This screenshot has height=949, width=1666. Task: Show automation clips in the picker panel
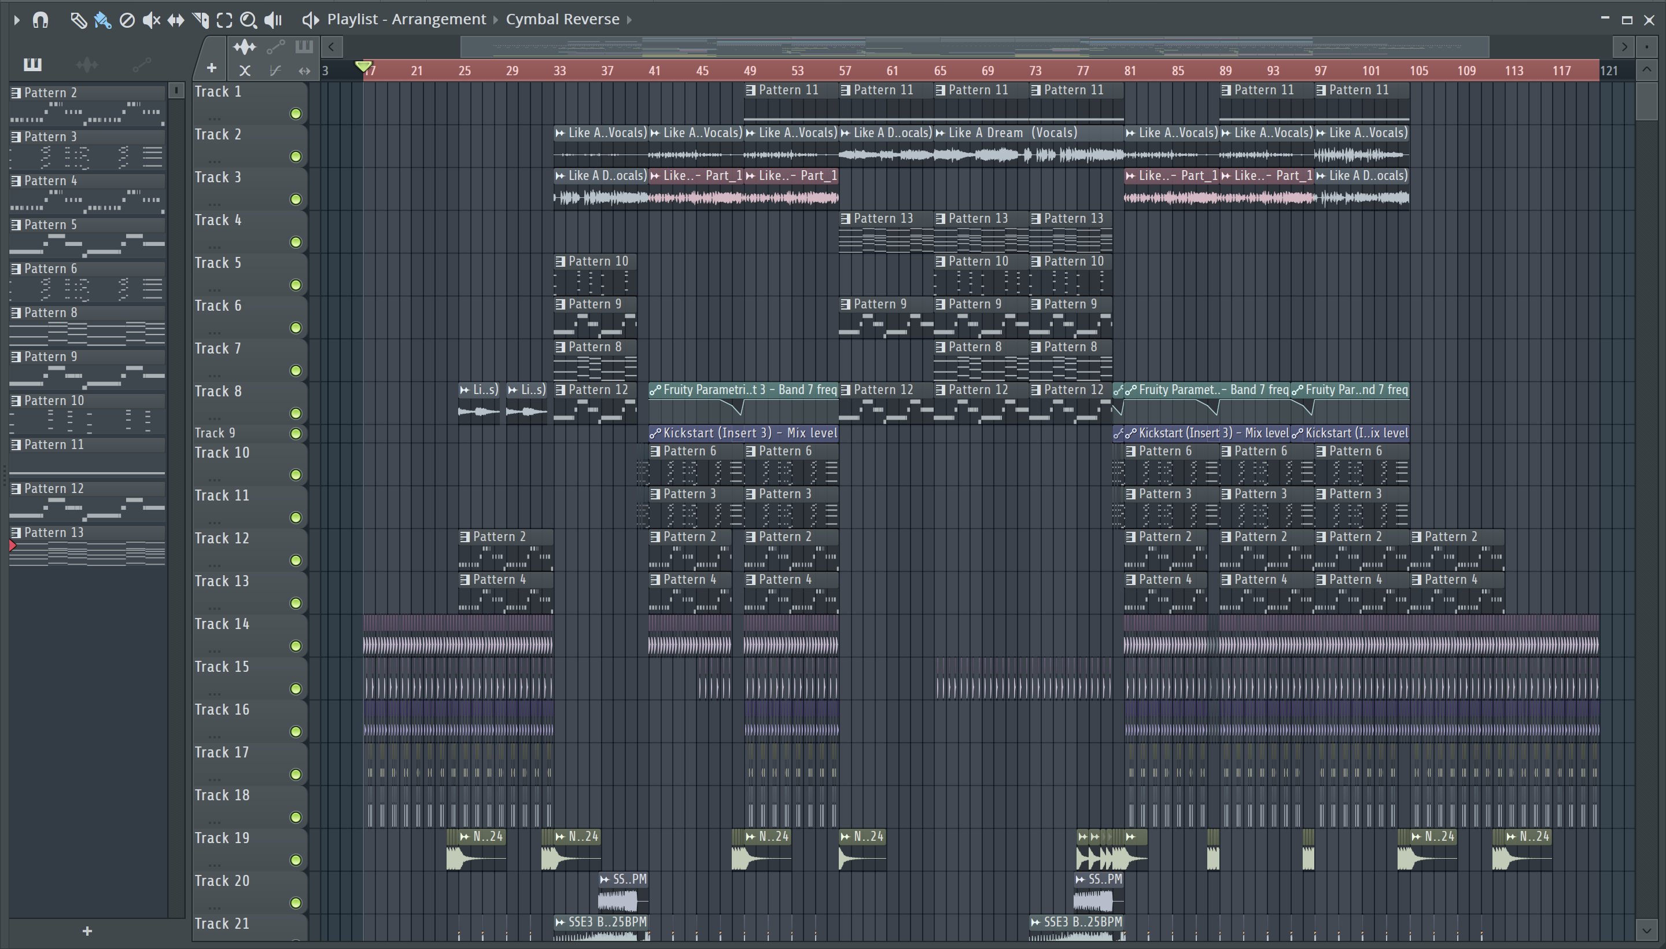click(x=141, y=64)
